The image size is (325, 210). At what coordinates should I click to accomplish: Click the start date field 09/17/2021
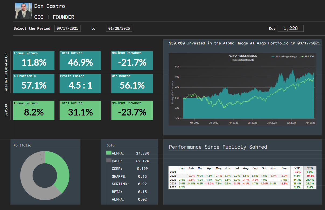67,28
